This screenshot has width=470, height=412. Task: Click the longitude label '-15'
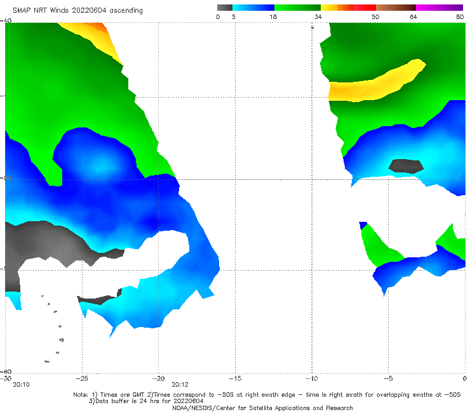(x=235, y=378)
